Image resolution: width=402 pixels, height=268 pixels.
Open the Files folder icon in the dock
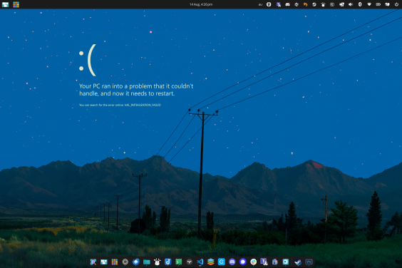(x=147, y=262)
